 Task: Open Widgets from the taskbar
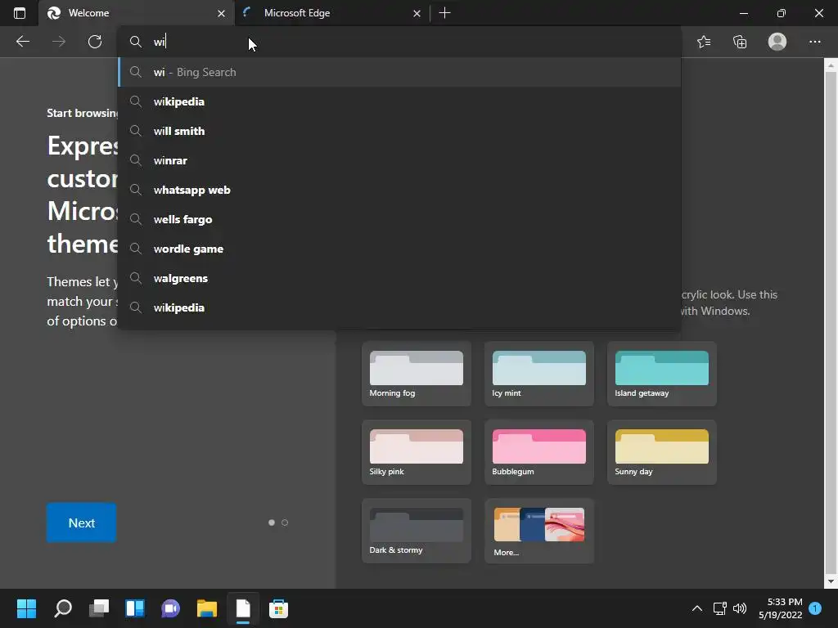[x=135, y=608]
